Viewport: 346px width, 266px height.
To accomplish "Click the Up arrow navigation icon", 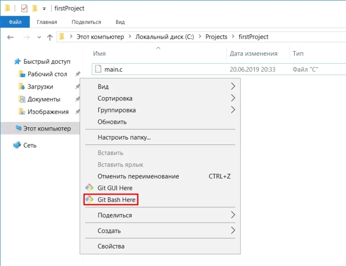I will [50, 37].
